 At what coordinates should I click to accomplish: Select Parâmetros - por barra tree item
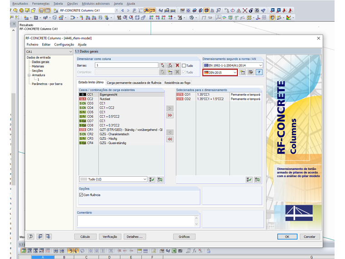point(47,84)
